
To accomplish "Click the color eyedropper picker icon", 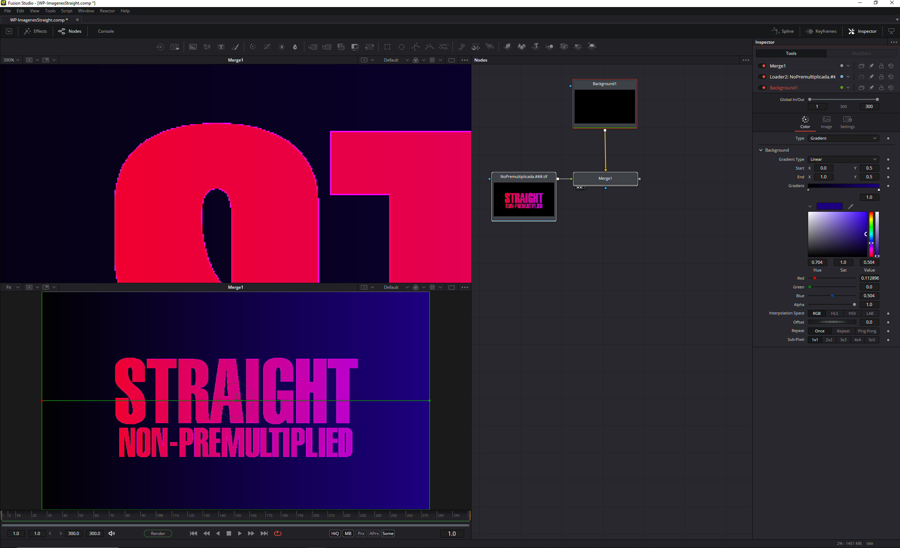I will (851, 206).
